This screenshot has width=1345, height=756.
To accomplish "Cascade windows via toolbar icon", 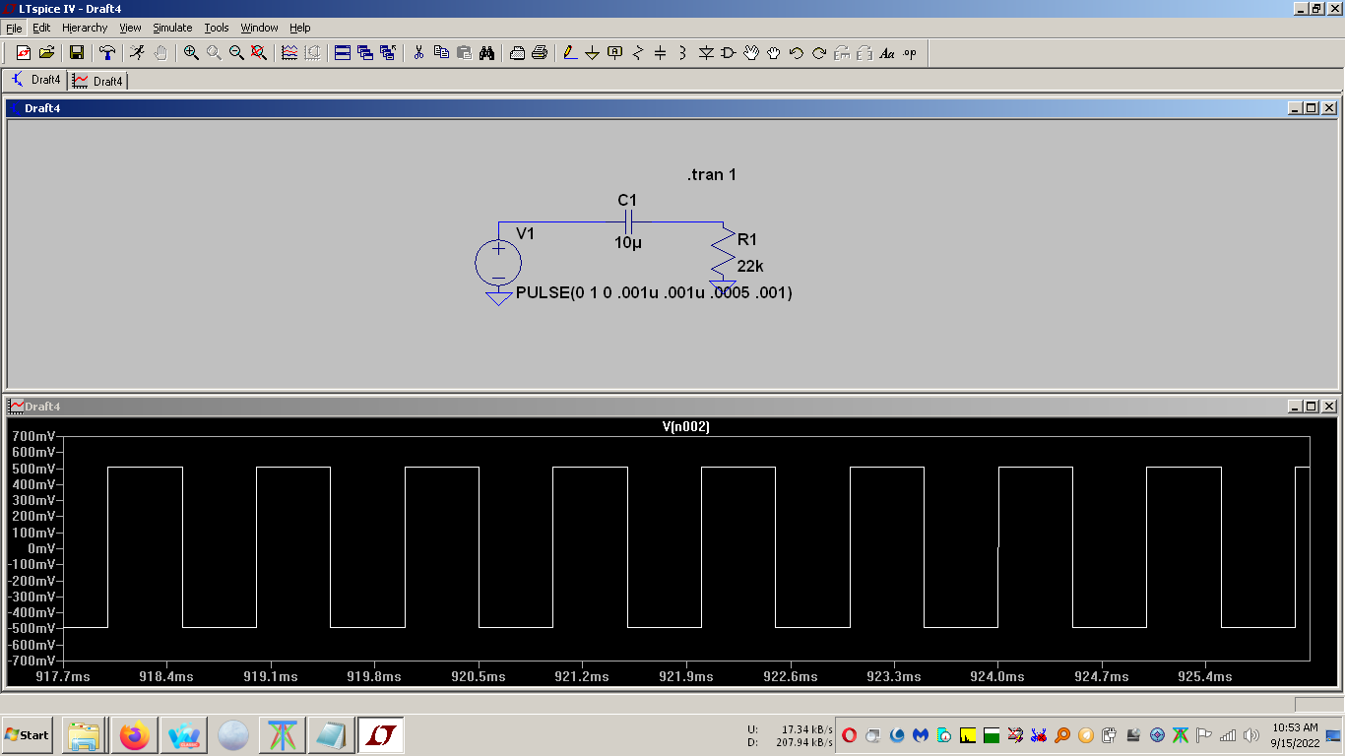I will [365, 53].
